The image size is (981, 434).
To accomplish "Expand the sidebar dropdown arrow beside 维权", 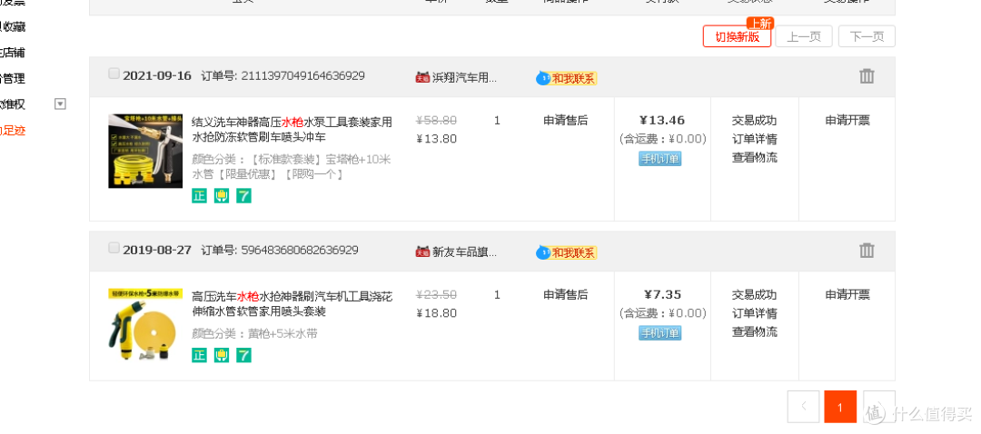I will click(60, 104).
